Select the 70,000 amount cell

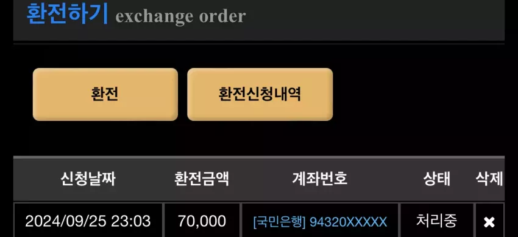coord(202,221)
